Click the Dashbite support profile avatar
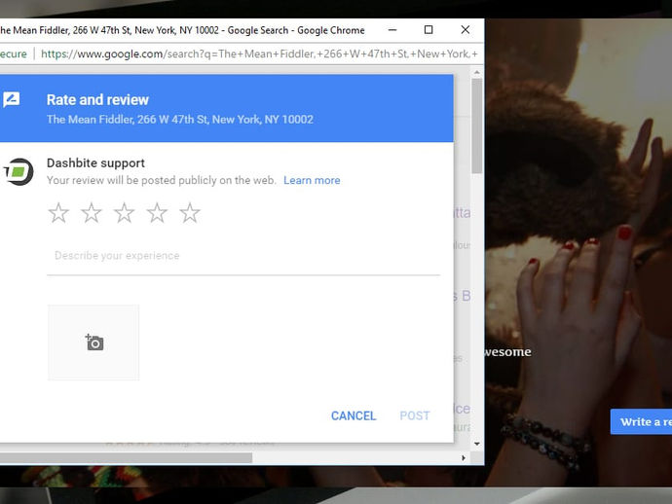Screen dimensions: 672x504 (x=18, y=171)
